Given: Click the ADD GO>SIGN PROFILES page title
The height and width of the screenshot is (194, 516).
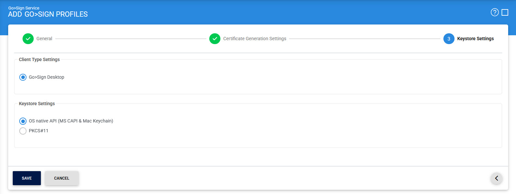Looking at the screenshot, I should pos(48,14).
